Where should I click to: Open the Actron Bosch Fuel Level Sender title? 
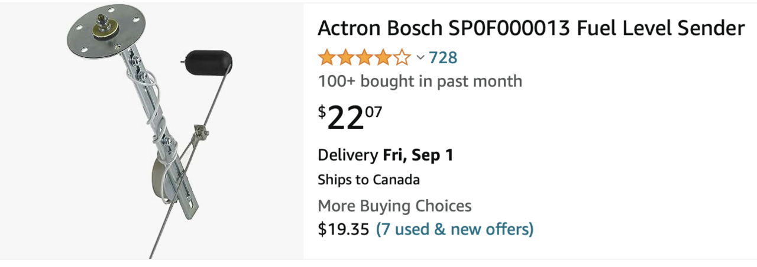[530, 28]
